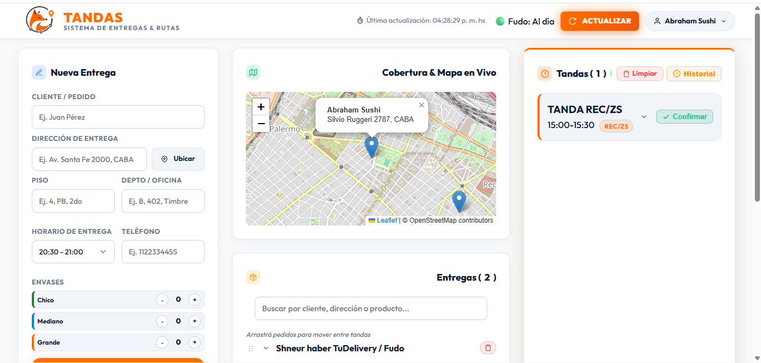Click the Shneur haber TuDelivery / Fudo text
The width and height of the screenshot is (761, 363).
point(340,349)
